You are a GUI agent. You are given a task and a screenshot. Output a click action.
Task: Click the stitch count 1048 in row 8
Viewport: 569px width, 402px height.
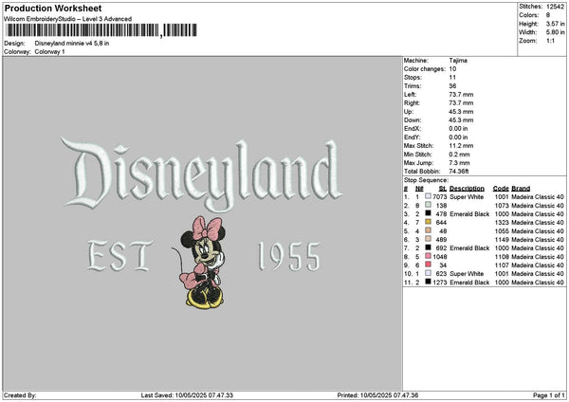440,257
